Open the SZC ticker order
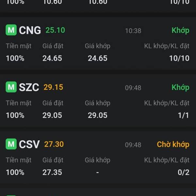The height and width of the screenshot is (196, 196). point(29,87)
